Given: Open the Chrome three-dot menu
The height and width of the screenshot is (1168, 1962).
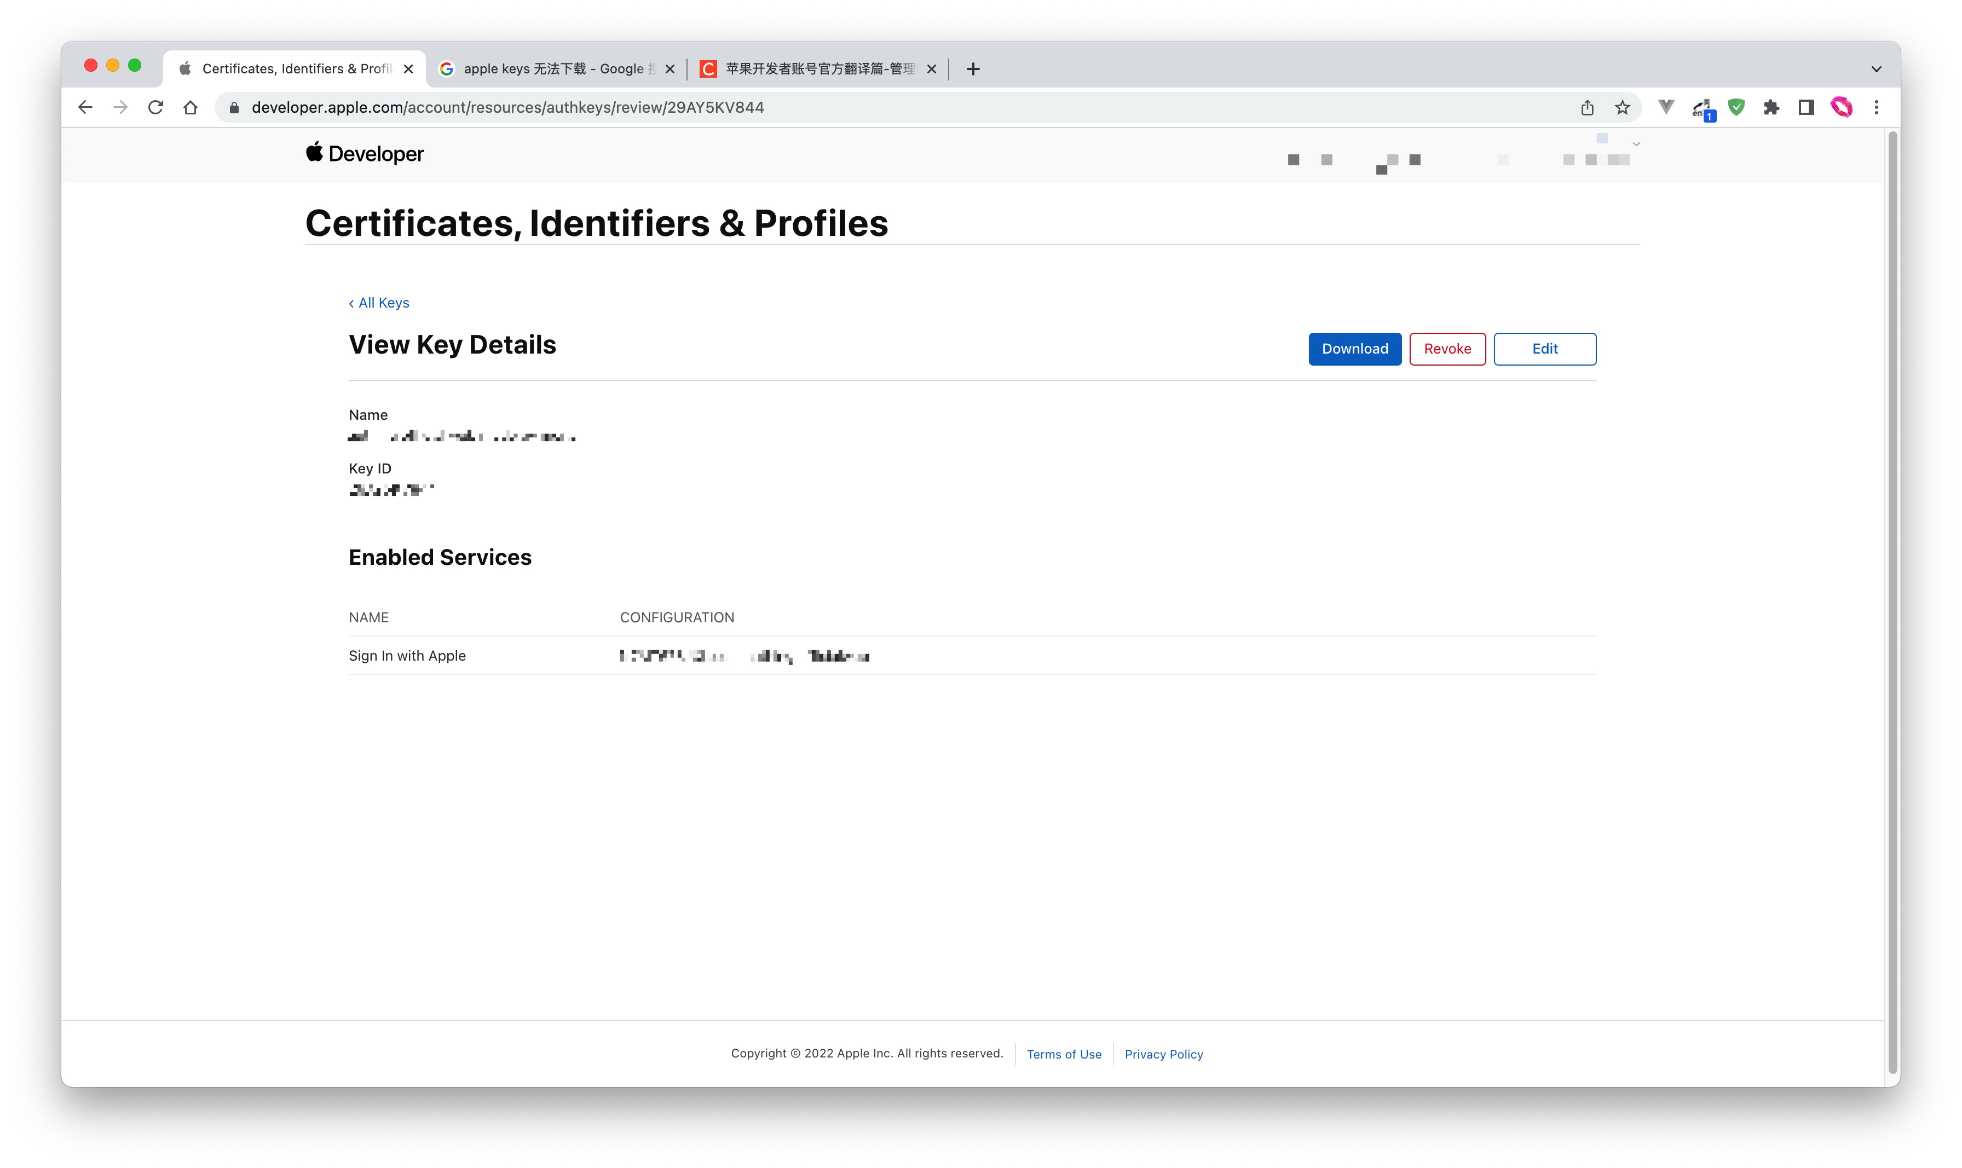Looking at the screenshot, I should tap(1876, 108).
